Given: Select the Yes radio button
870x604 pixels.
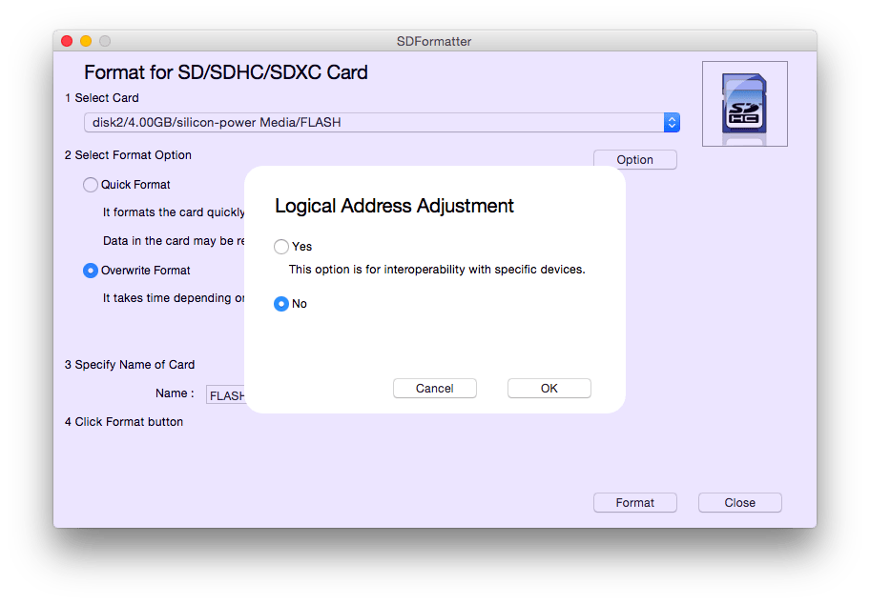Looking at the screenshot, I should point(281,246).
